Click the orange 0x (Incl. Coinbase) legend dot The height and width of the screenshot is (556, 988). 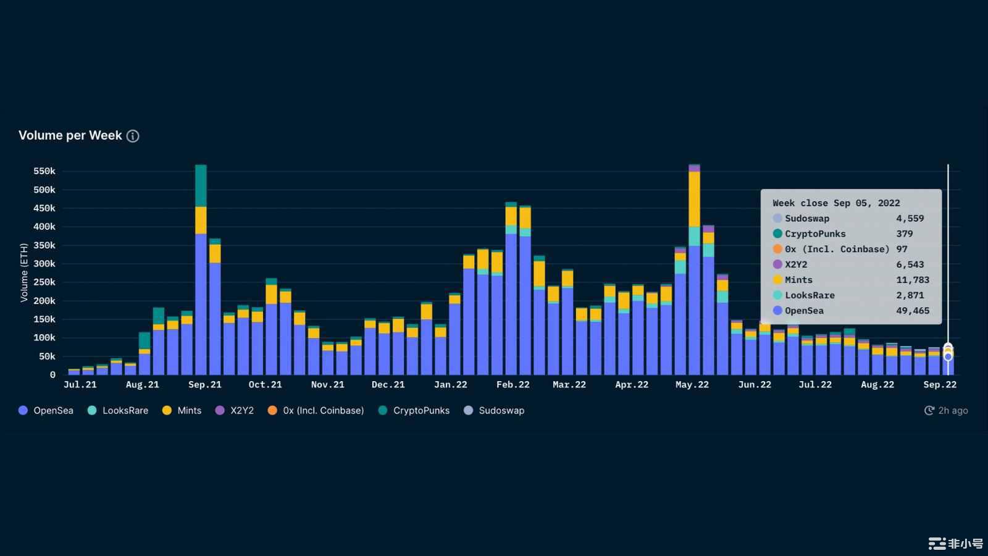(x=272, y=411)
